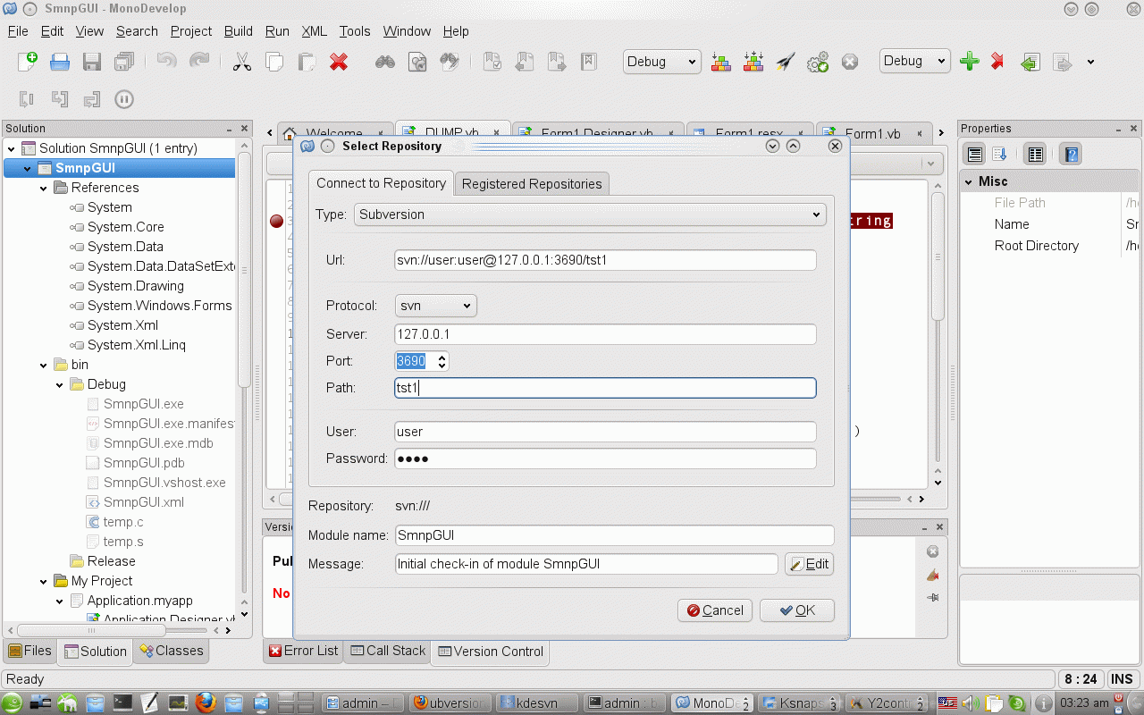Viewport: 1144px width, 715px height.
Task: Click the volume speaker tray icon
Action: click(x=971, y=702)
